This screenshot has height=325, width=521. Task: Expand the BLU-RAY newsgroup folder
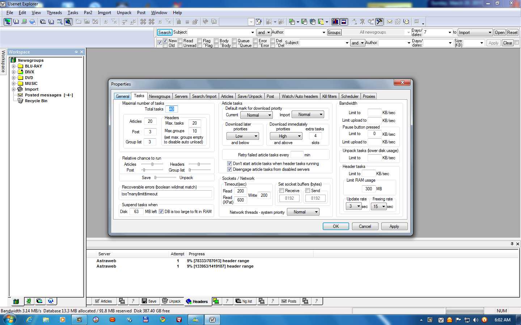pos(14,66)
